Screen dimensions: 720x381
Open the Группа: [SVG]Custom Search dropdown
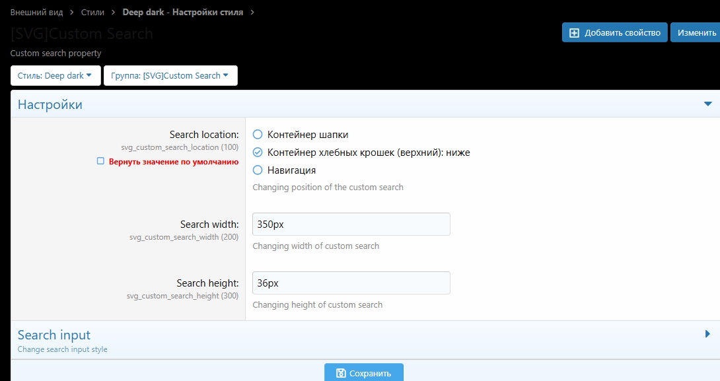[x=170, y=76]
